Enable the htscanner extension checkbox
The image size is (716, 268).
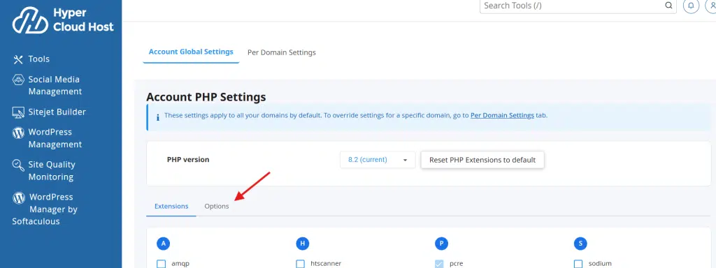300,263
